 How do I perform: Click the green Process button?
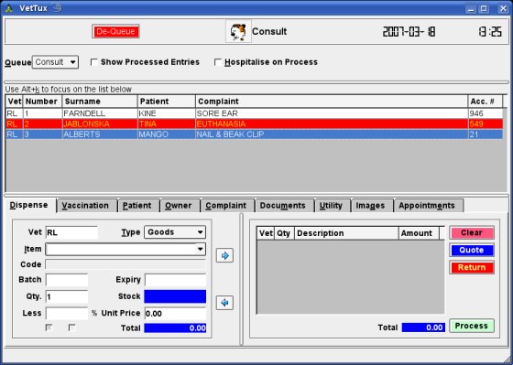[x=472, y=326]
